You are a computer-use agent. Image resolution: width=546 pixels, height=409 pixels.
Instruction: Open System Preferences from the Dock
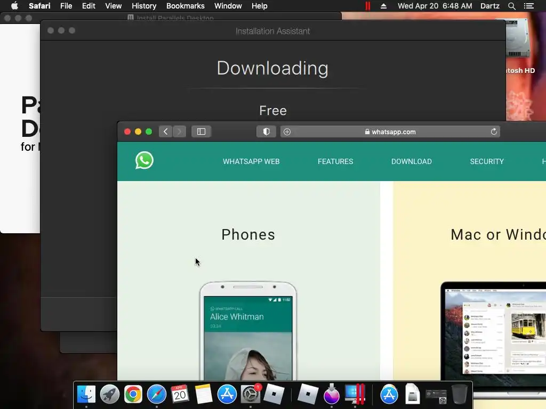coord(251,394)
